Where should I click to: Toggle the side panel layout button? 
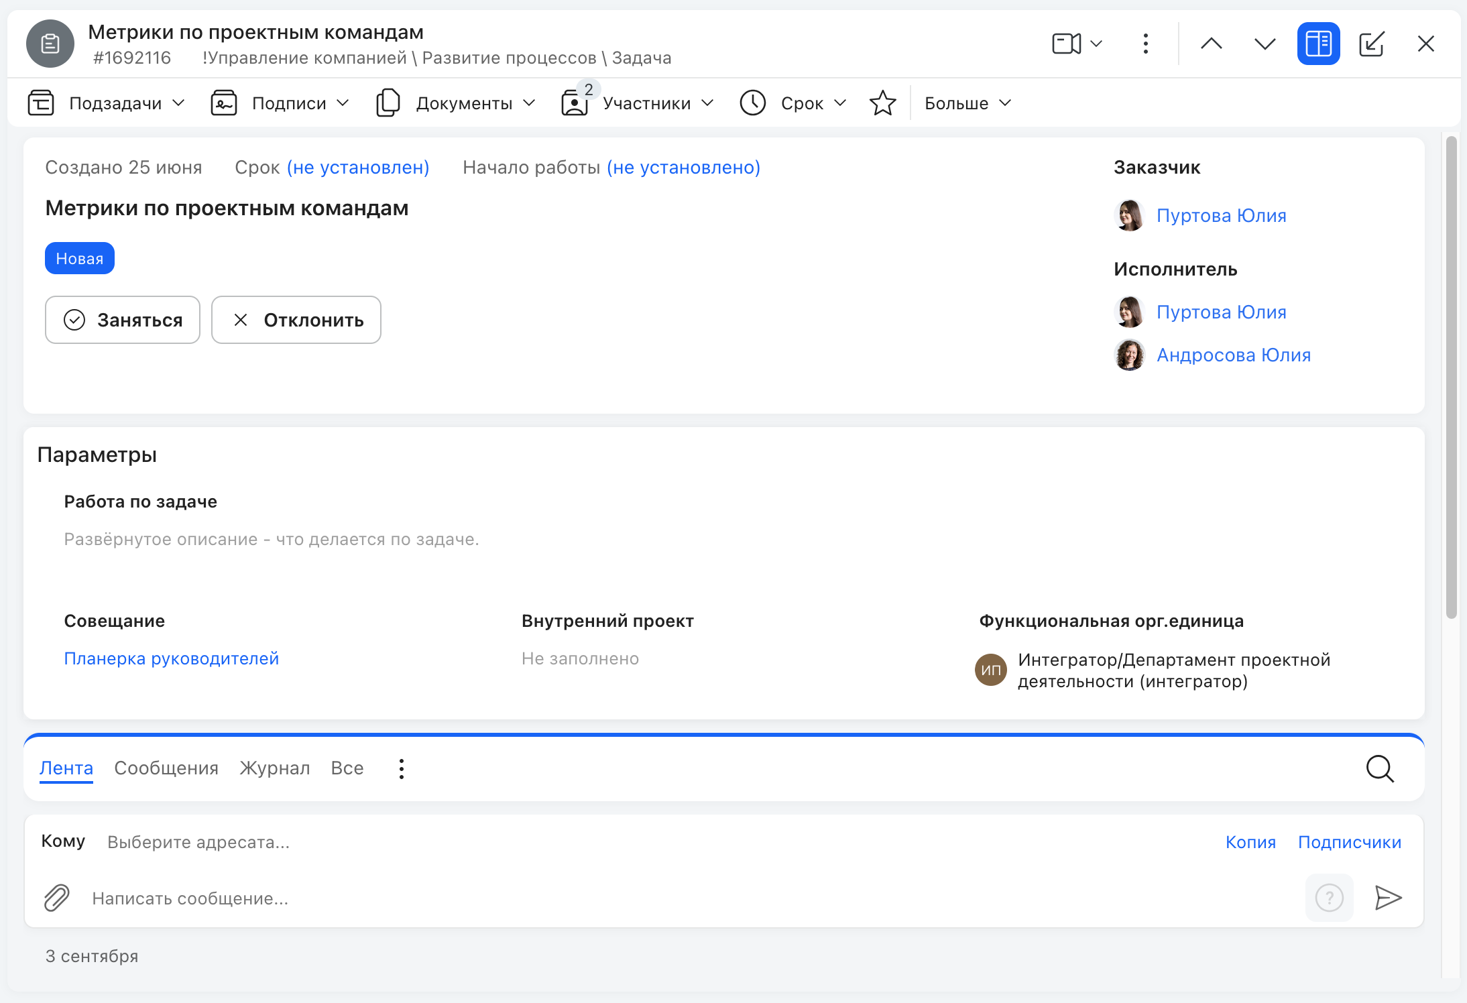pyautogui.click(x=1318, y=44)
